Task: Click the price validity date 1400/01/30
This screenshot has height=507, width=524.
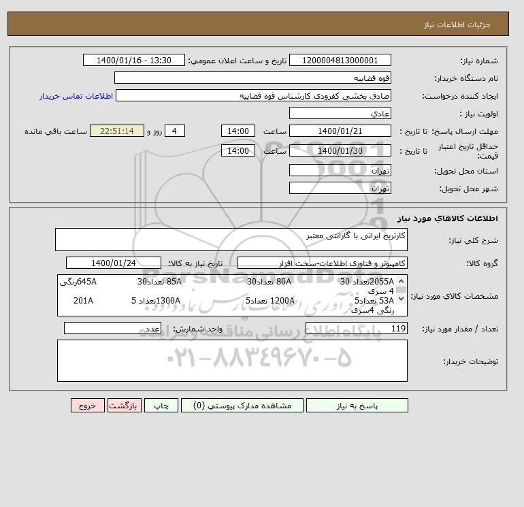Action: tap(340, 150)
